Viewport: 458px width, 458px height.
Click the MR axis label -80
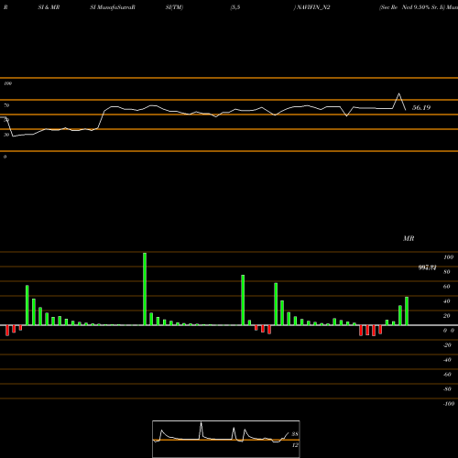[447, 389]
